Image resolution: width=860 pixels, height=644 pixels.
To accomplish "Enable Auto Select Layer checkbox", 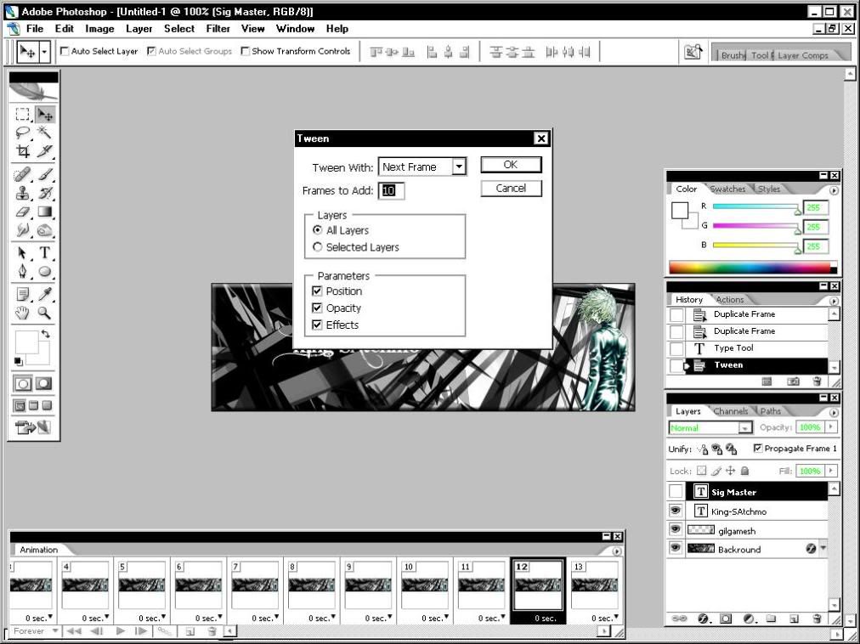I will (x=65, y=51).
